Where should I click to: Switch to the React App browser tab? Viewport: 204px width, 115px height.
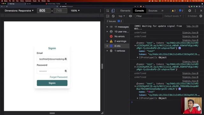coord(17,4)
